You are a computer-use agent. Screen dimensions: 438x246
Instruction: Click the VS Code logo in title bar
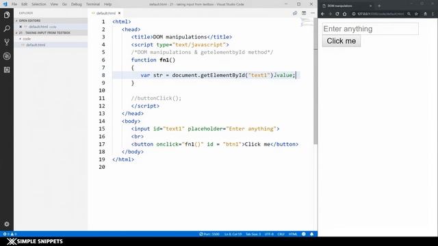point(5,4)
